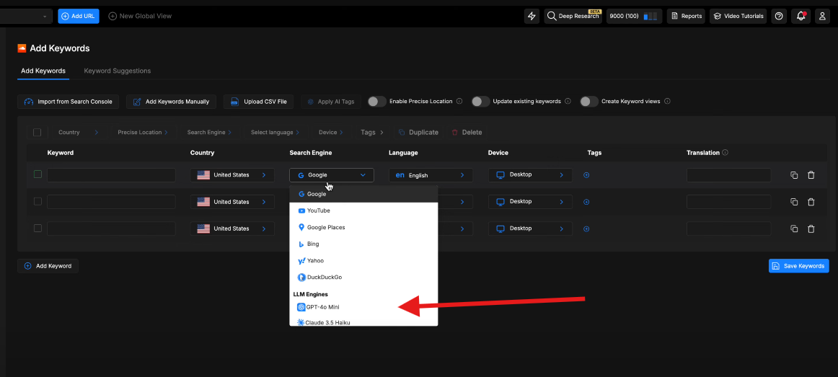Check the select-all checkbox in bulk toolbar
Screen dimensions: 838x377
tap(37, 133)
